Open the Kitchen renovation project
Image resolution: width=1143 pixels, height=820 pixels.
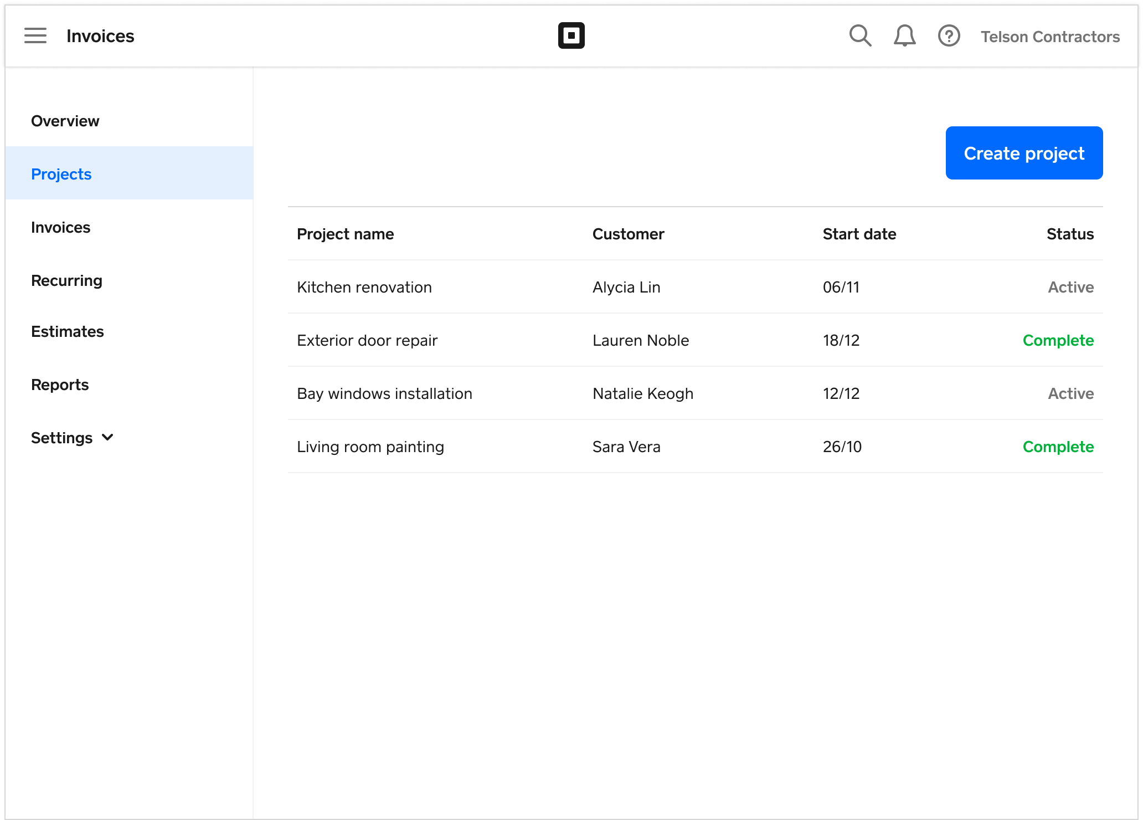(x=364, y=287)
